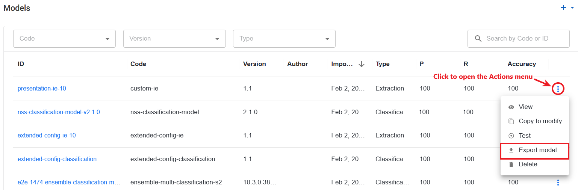
Task: Click the plus icon to add model
Action: (x=563, y=8)
